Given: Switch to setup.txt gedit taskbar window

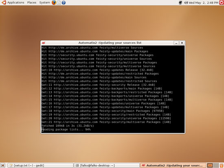Looking at the screenshot, I should (40, 166).
